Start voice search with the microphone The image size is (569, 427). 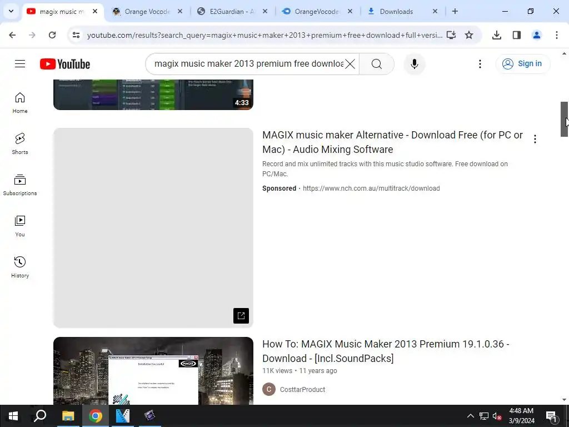(415, 64)
